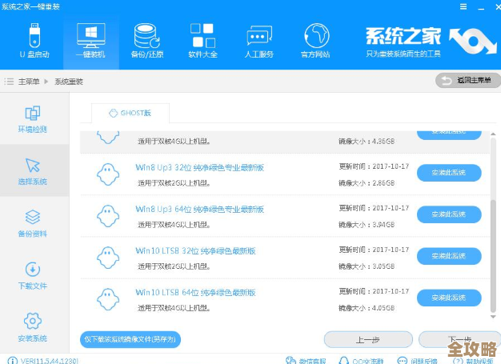Click ghost icon of Win8 Up3 32位
Image resolution: width=501 pixels, height=364 pixels.
[x=108, y=174]
